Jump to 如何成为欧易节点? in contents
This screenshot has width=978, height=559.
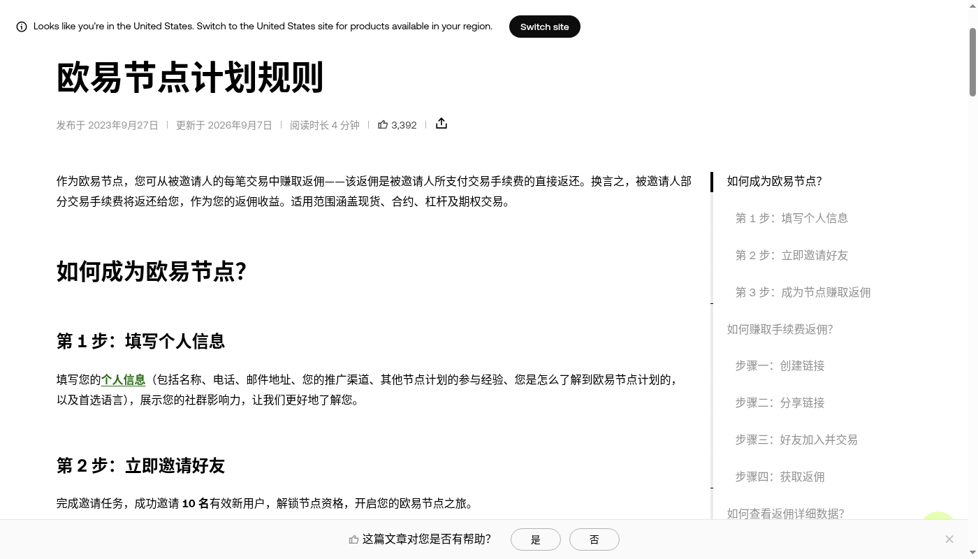(774, 182)
